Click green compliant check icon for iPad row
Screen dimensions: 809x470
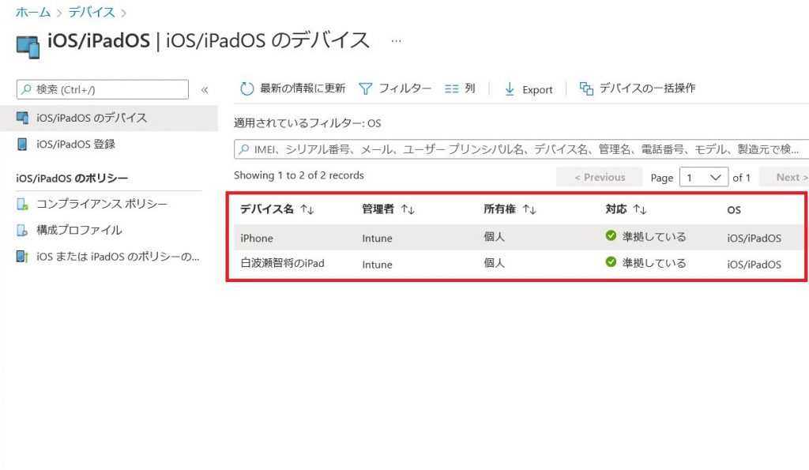(x=611, y=262)
